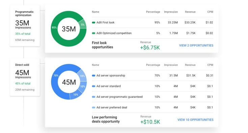Screen dimensions: 248x133
Task: Click the +$6.75K revenue figure
Action: [x=150, y=47]
